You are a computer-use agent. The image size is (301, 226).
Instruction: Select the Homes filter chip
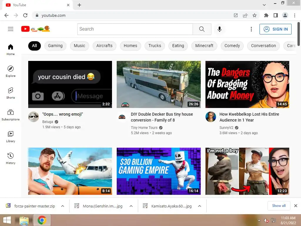(130, 46)
